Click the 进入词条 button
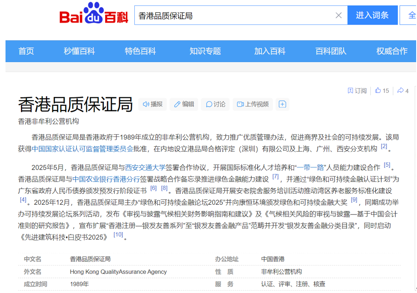The image size is (417, 293). [373, 15]
